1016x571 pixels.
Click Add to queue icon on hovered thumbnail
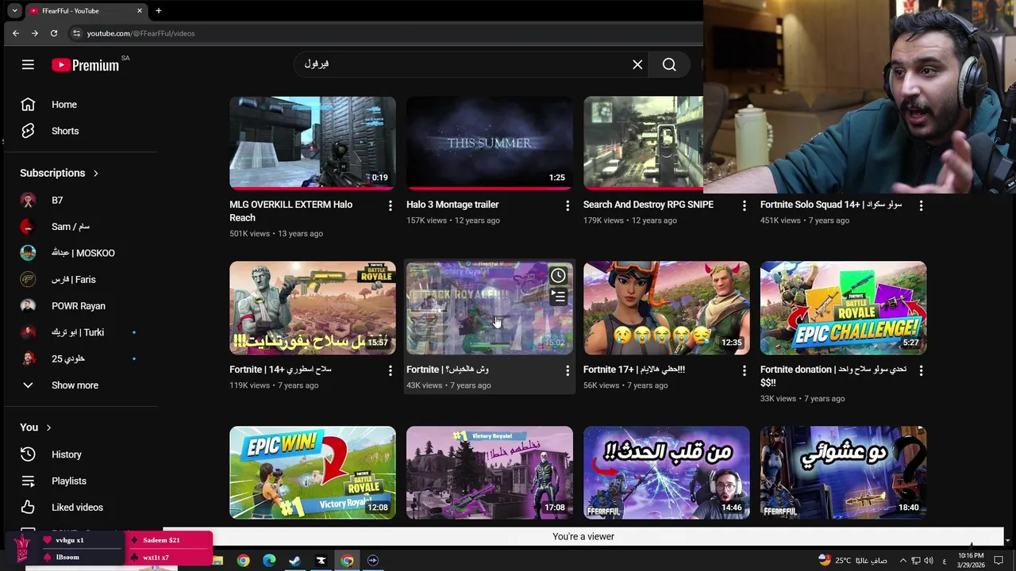pyautogui.click(x=558, y=297)
